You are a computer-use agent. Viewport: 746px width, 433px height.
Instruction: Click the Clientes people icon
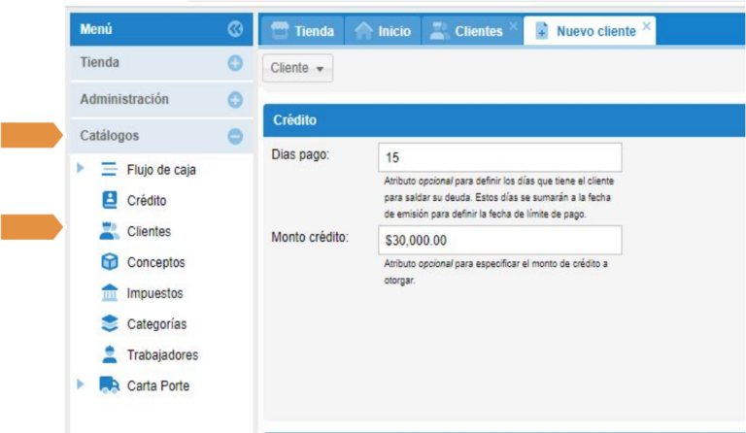[110, 231]
